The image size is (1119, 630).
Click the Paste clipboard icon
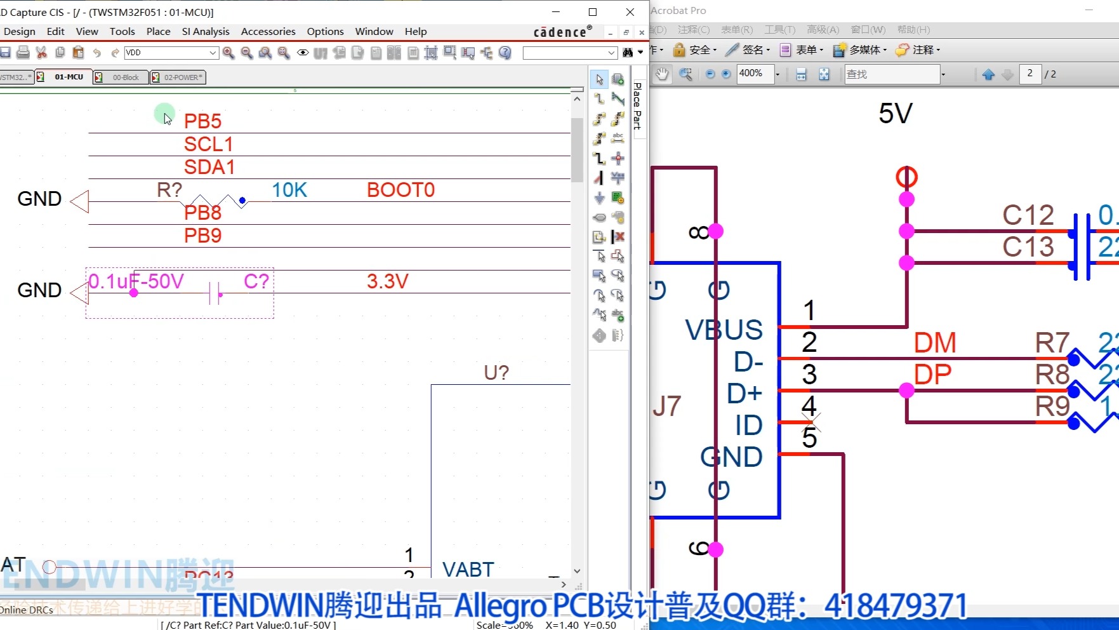point(78,53)
